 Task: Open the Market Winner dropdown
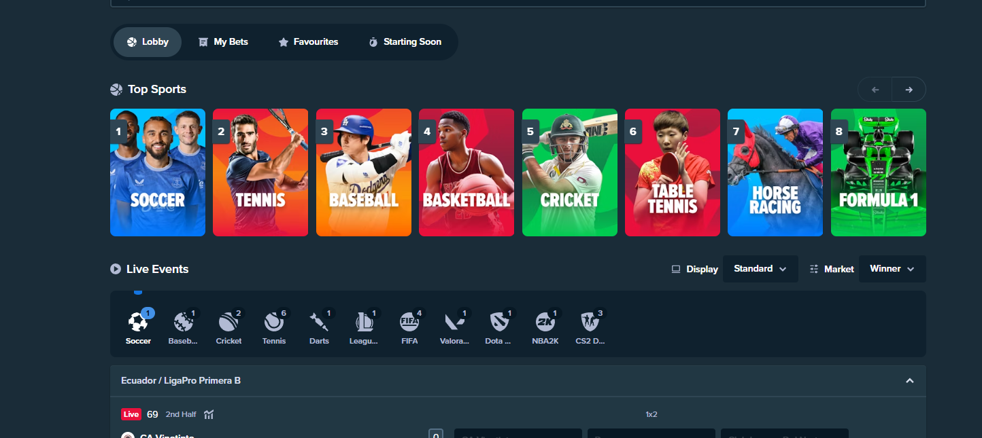point(892,269)
